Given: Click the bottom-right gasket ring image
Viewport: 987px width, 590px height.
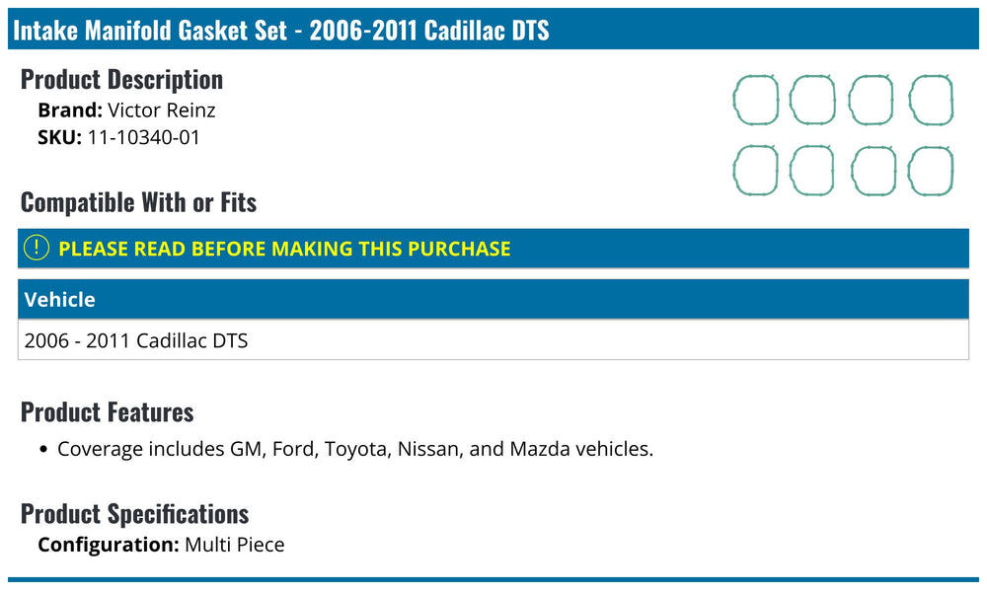Looking at the screenshot, I should coord(931,171).
